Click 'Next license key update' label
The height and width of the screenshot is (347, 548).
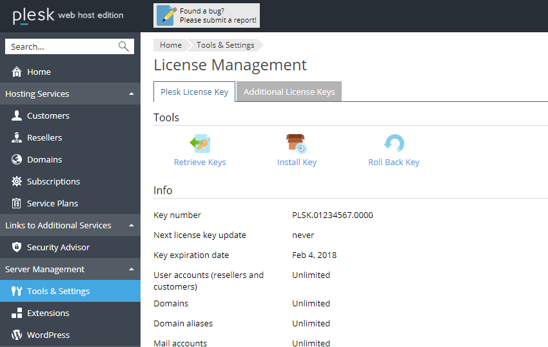click(x=200, y=235)
